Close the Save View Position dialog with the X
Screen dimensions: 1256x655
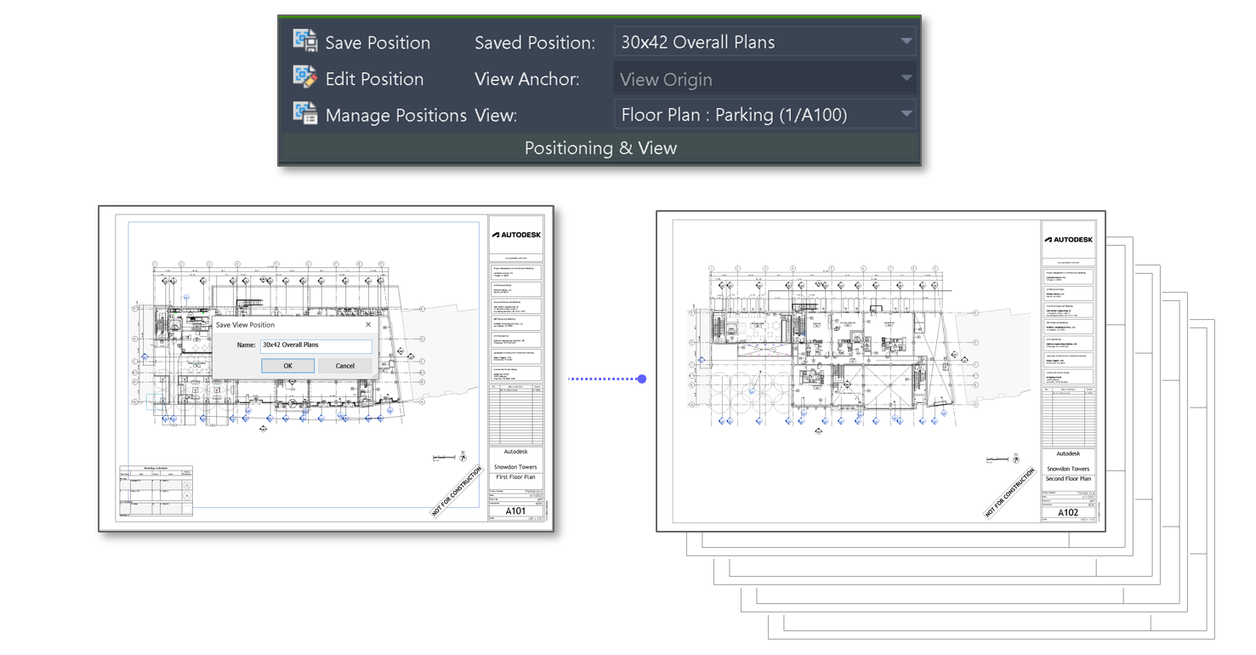coord(367,324)
